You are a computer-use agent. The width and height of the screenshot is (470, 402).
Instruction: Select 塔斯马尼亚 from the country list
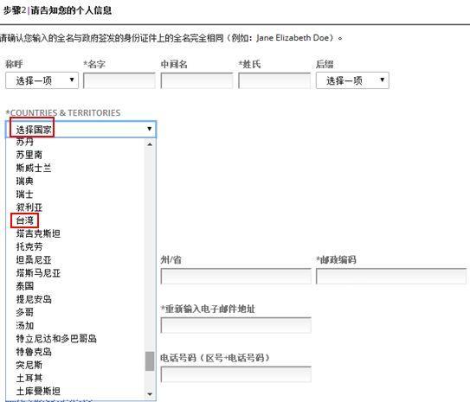38,273
